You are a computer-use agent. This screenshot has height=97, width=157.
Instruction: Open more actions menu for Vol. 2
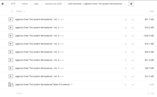tap(133, 28)
